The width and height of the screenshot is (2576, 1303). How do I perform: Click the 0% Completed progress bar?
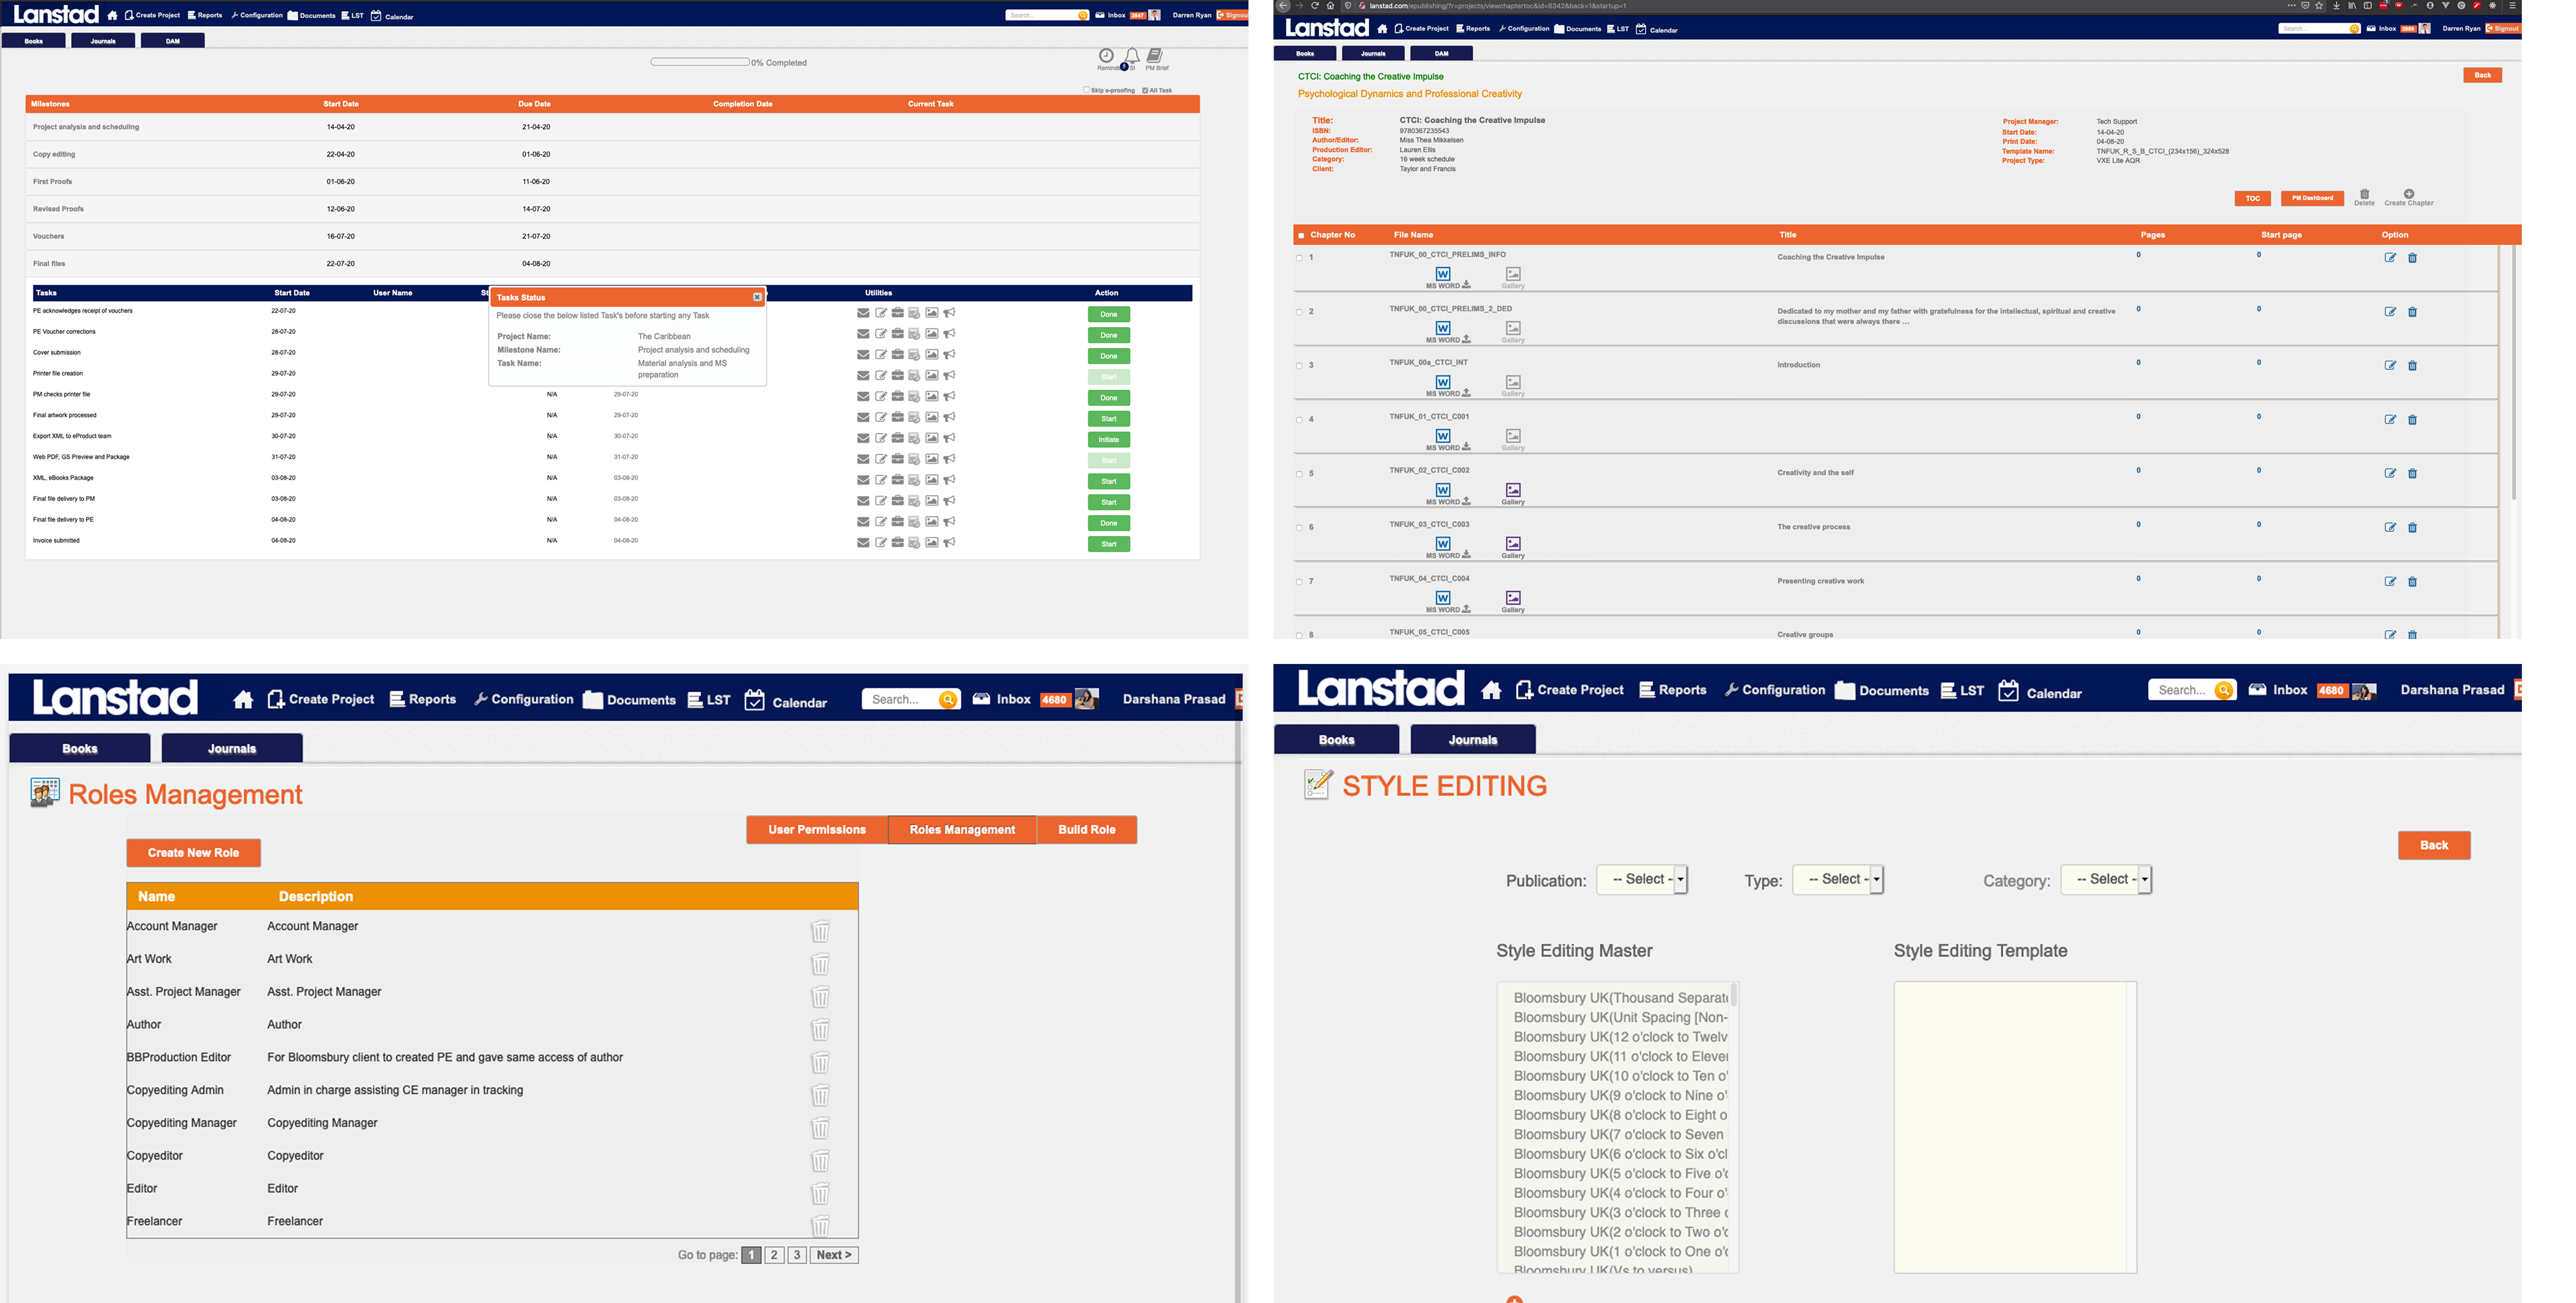(699, 62)
